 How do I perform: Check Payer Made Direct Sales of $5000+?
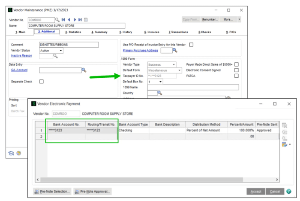[237, 64]
